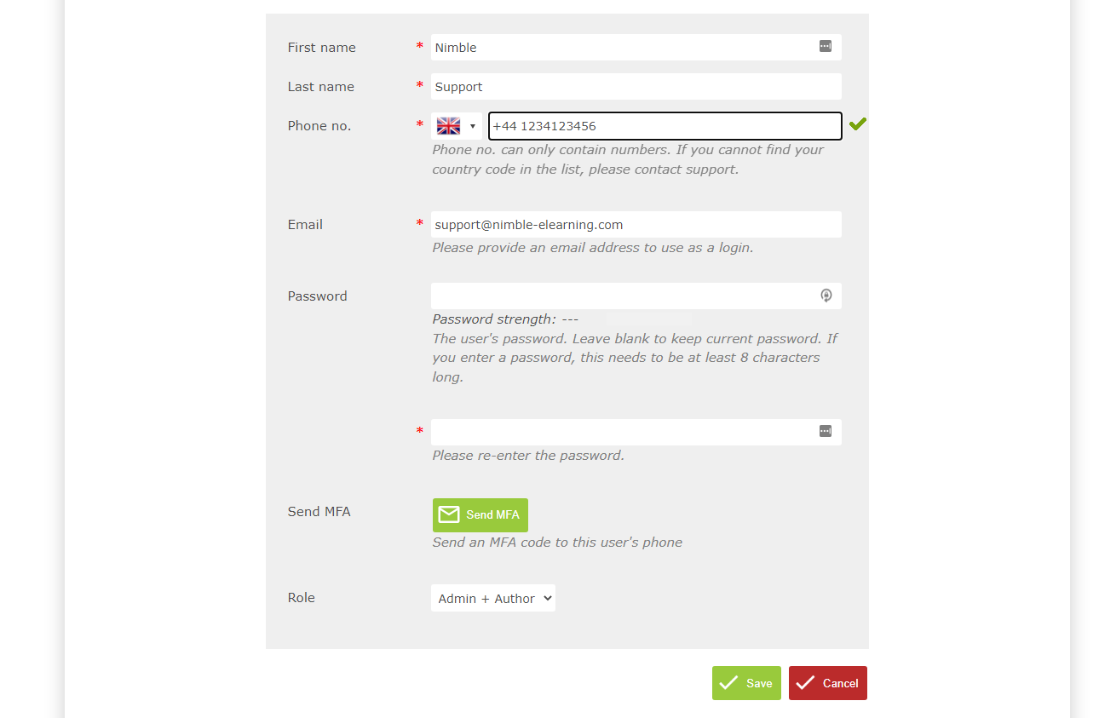Click the re-enter password input field

click(636, 432)
